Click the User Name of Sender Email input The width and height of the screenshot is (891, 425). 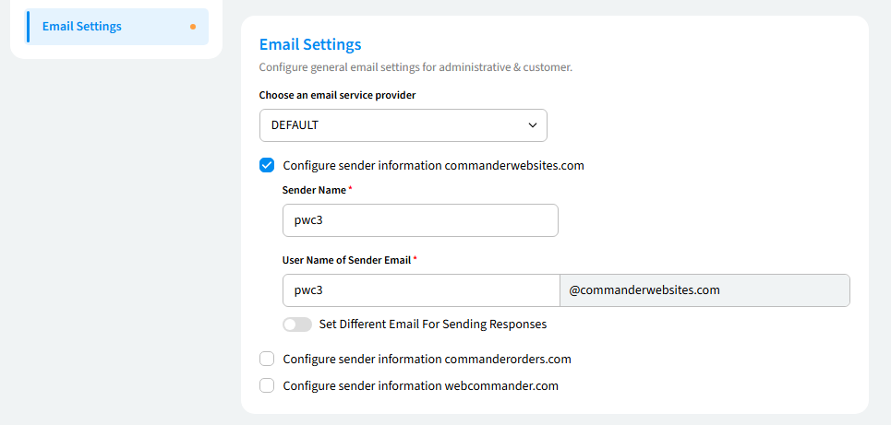coord(420,289)
